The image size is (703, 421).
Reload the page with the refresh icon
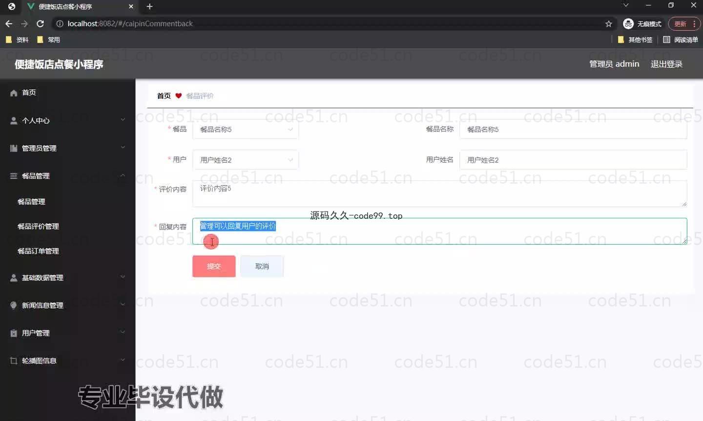(x=41, y=23)
